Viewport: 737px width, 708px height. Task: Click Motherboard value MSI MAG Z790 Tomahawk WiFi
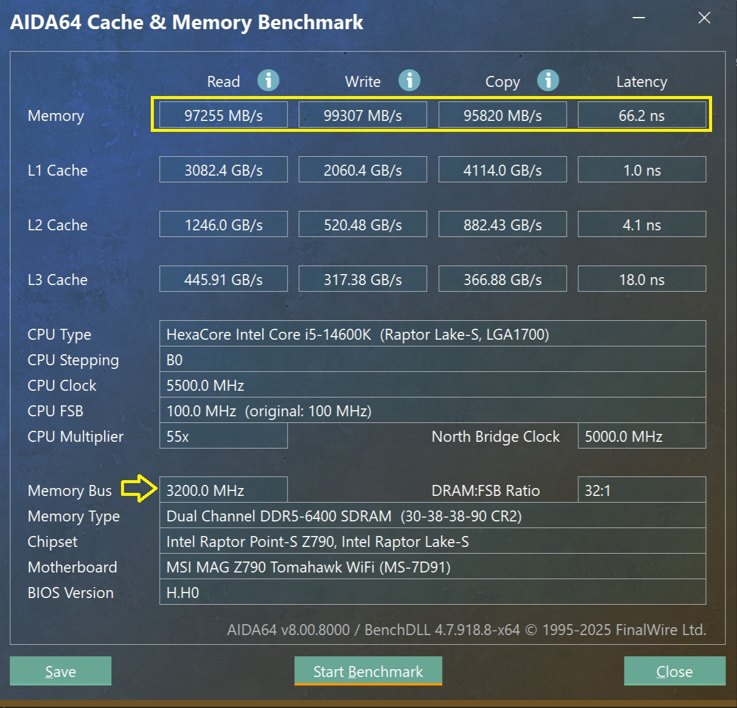432,566
